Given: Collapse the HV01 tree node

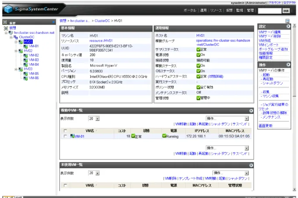Looking at the screenshot, I should [16, 42].
